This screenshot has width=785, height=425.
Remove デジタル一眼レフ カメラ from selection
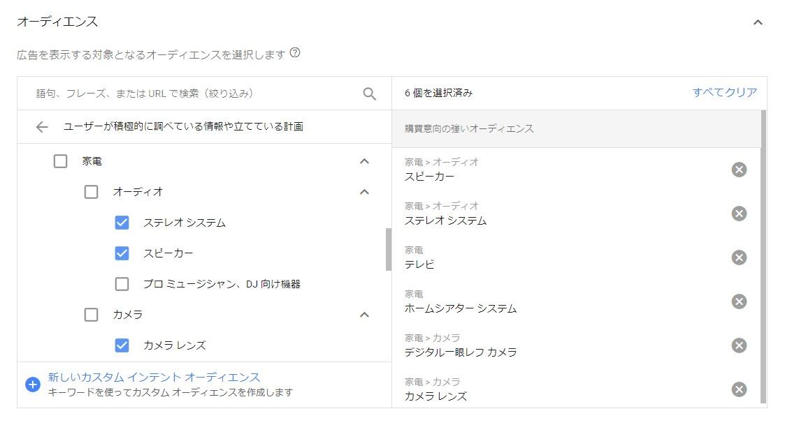click(739, 345)
